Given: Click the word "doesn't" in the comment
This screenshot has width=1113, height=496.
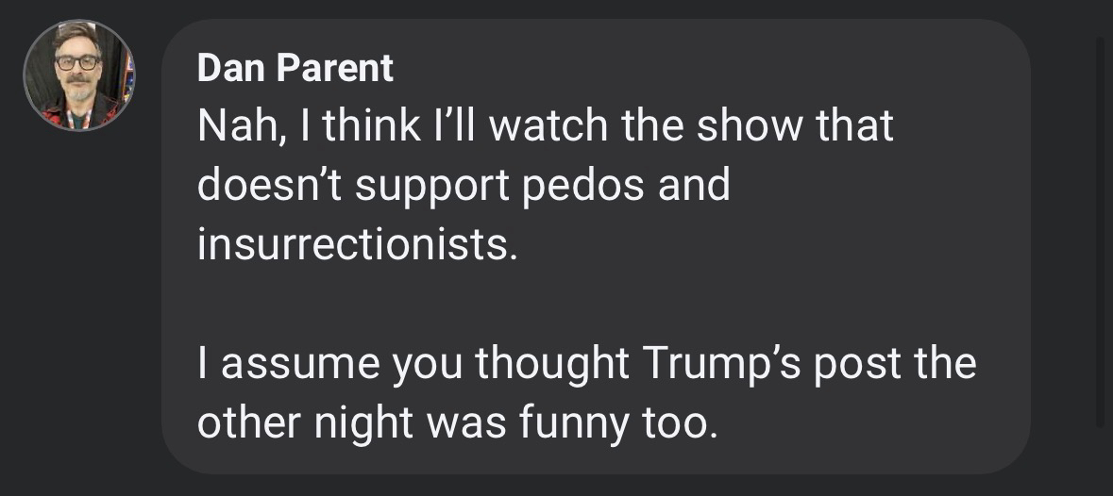Looking at the screenshot, I should [x=271, y=186].
